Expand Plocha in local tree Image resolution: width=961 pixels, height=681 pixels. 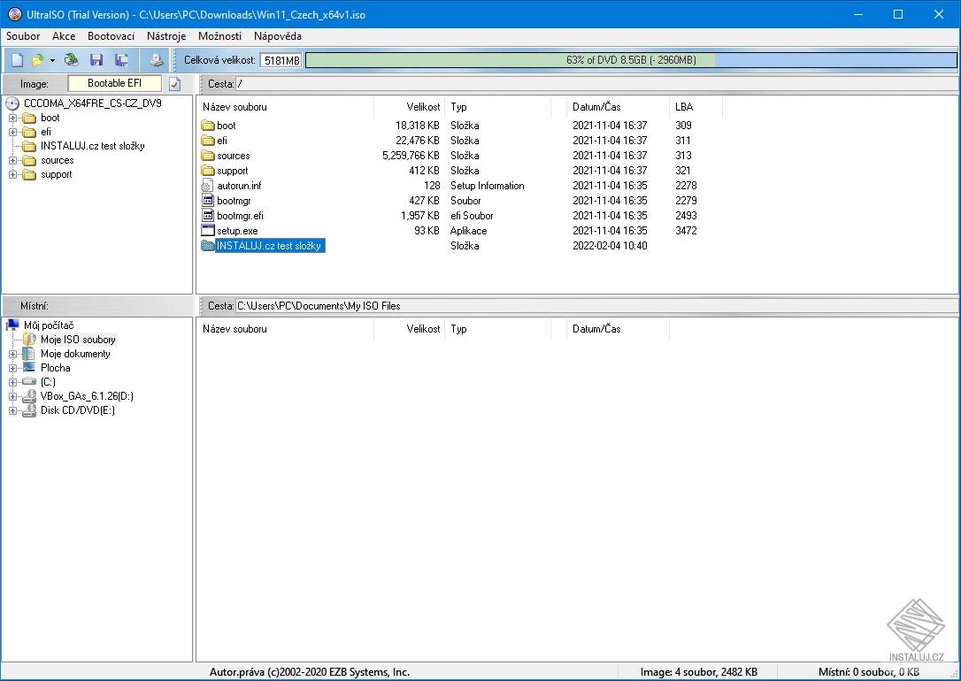pos(12,368)
